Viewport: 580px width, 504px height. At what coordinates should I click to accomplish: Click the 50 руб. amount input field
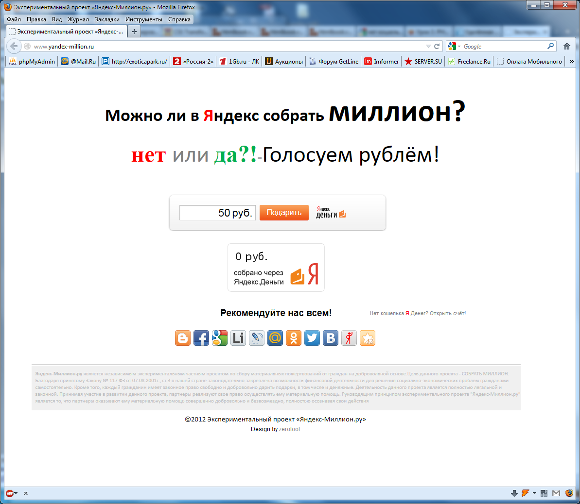click(x=217, y=213)
